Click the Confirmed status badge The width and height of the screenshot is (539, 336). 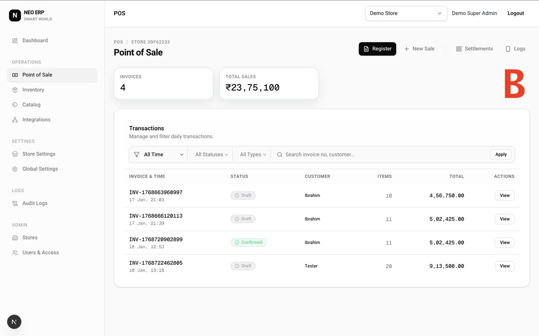(248, 242)
